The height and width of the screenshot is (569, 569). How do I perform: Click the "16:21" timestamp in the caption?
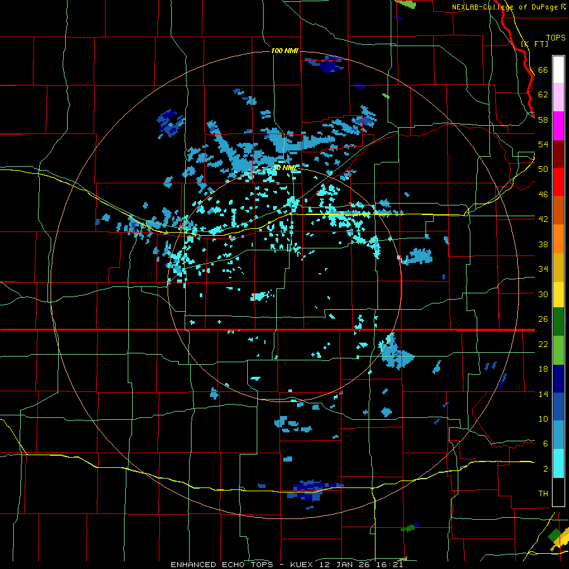(389, 565)
